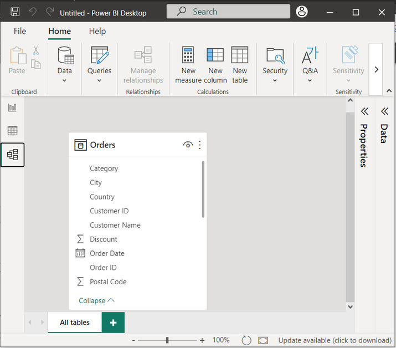Click Update available download link
The height and width of the screenshot is (348, 396).
click(335, 340)
